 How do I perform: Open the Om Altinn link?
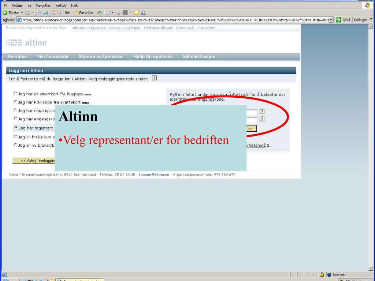click(x=207, y=28)
